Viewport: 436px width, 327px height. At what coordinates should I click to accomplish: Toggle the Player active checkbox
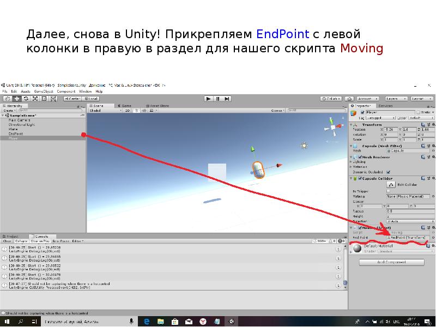coord(361,112)
